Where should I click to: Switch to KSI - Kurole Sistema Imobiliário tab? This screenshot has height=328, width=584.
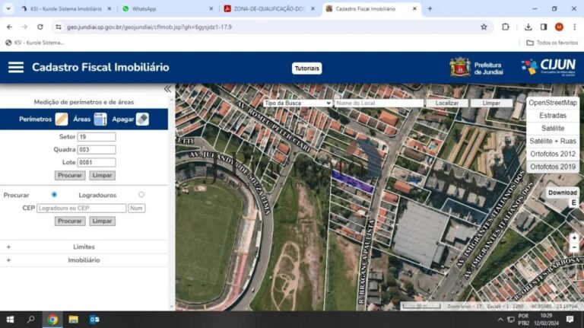coord(66,8)
